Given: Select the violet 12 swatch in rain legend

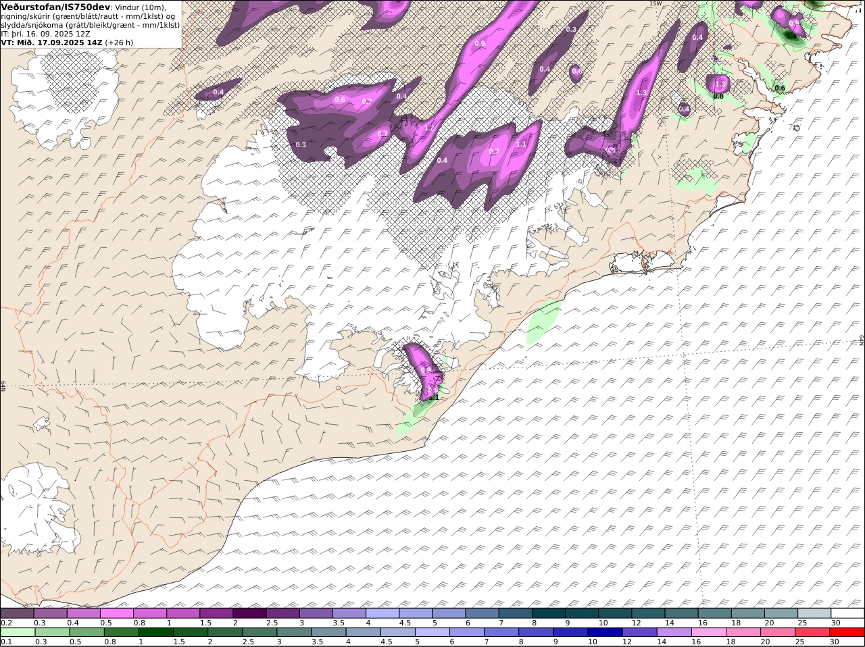Looking at the screenshot, I should point(640,633).
